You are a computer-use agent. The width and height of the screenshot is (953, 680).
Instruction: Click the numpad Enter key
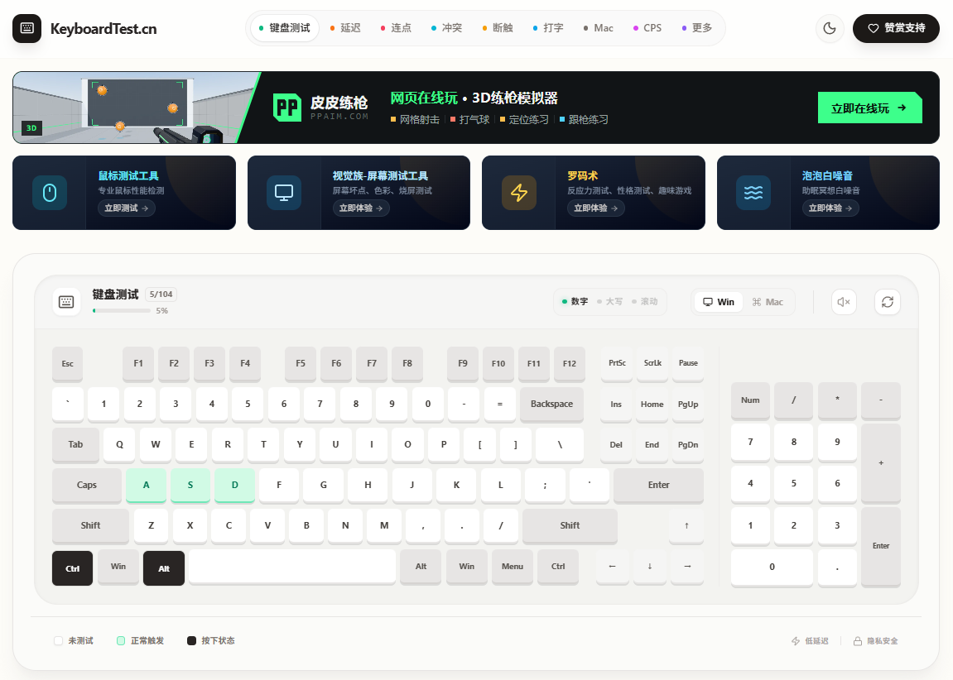click(x=881, y=546)
